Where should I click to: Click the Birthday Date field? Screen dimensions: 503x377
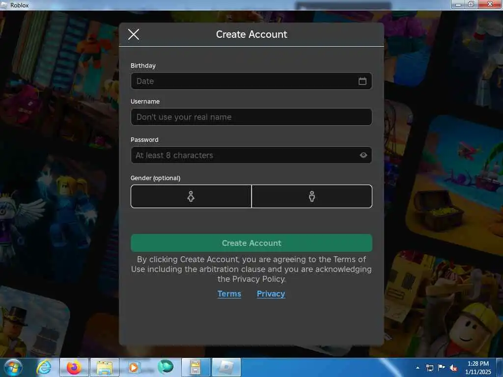[251, 81]
